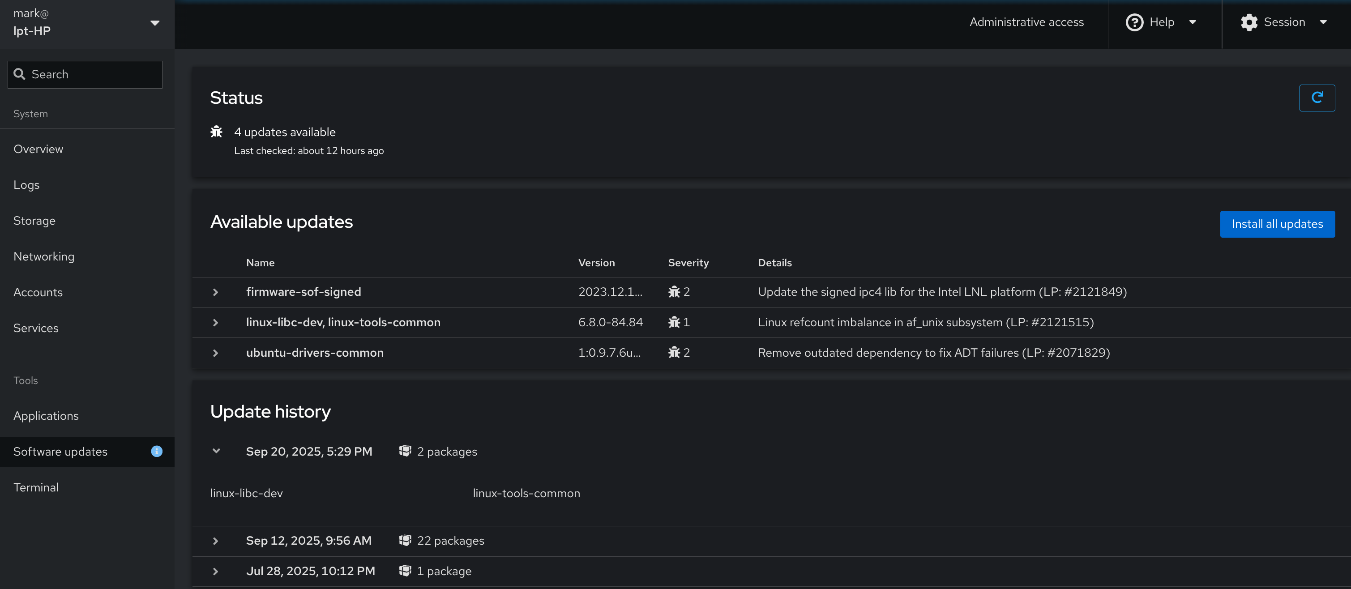
Task: Click the Help question mark icon
Action: point(1134,22)
